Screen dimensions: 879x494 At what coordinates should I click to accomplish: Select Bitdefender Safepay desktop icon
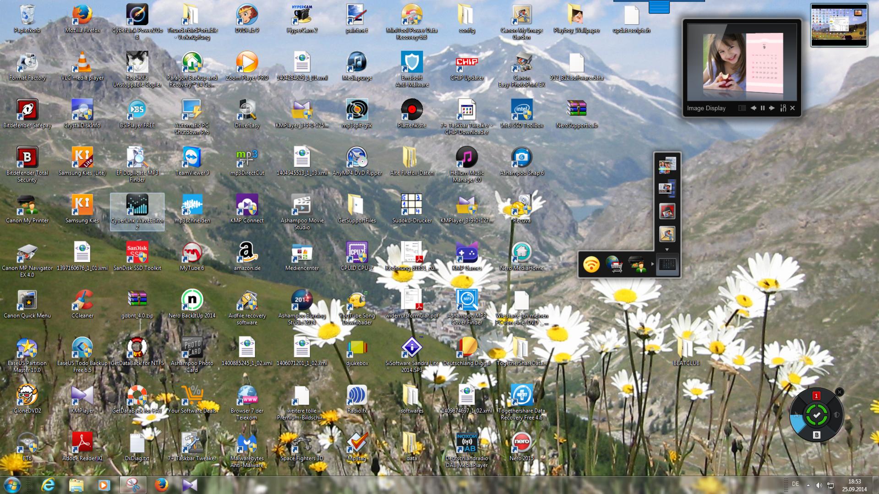pos(27,114)
